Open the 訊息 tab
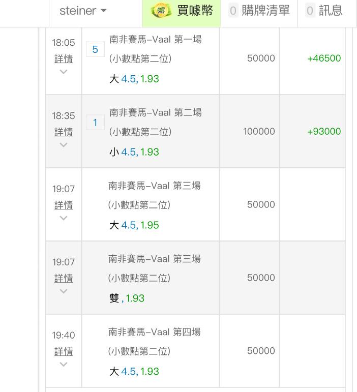The width and height of the screenshot is (357, 392). [x=324, y=11]
